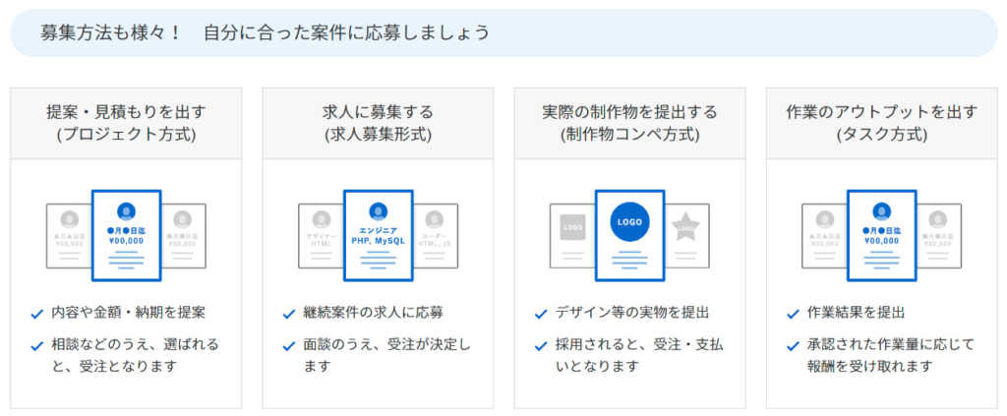Click the grey square LOGO card
Image resolution: width=1007 pixels, height=416 pixels.
coord(572,236)
